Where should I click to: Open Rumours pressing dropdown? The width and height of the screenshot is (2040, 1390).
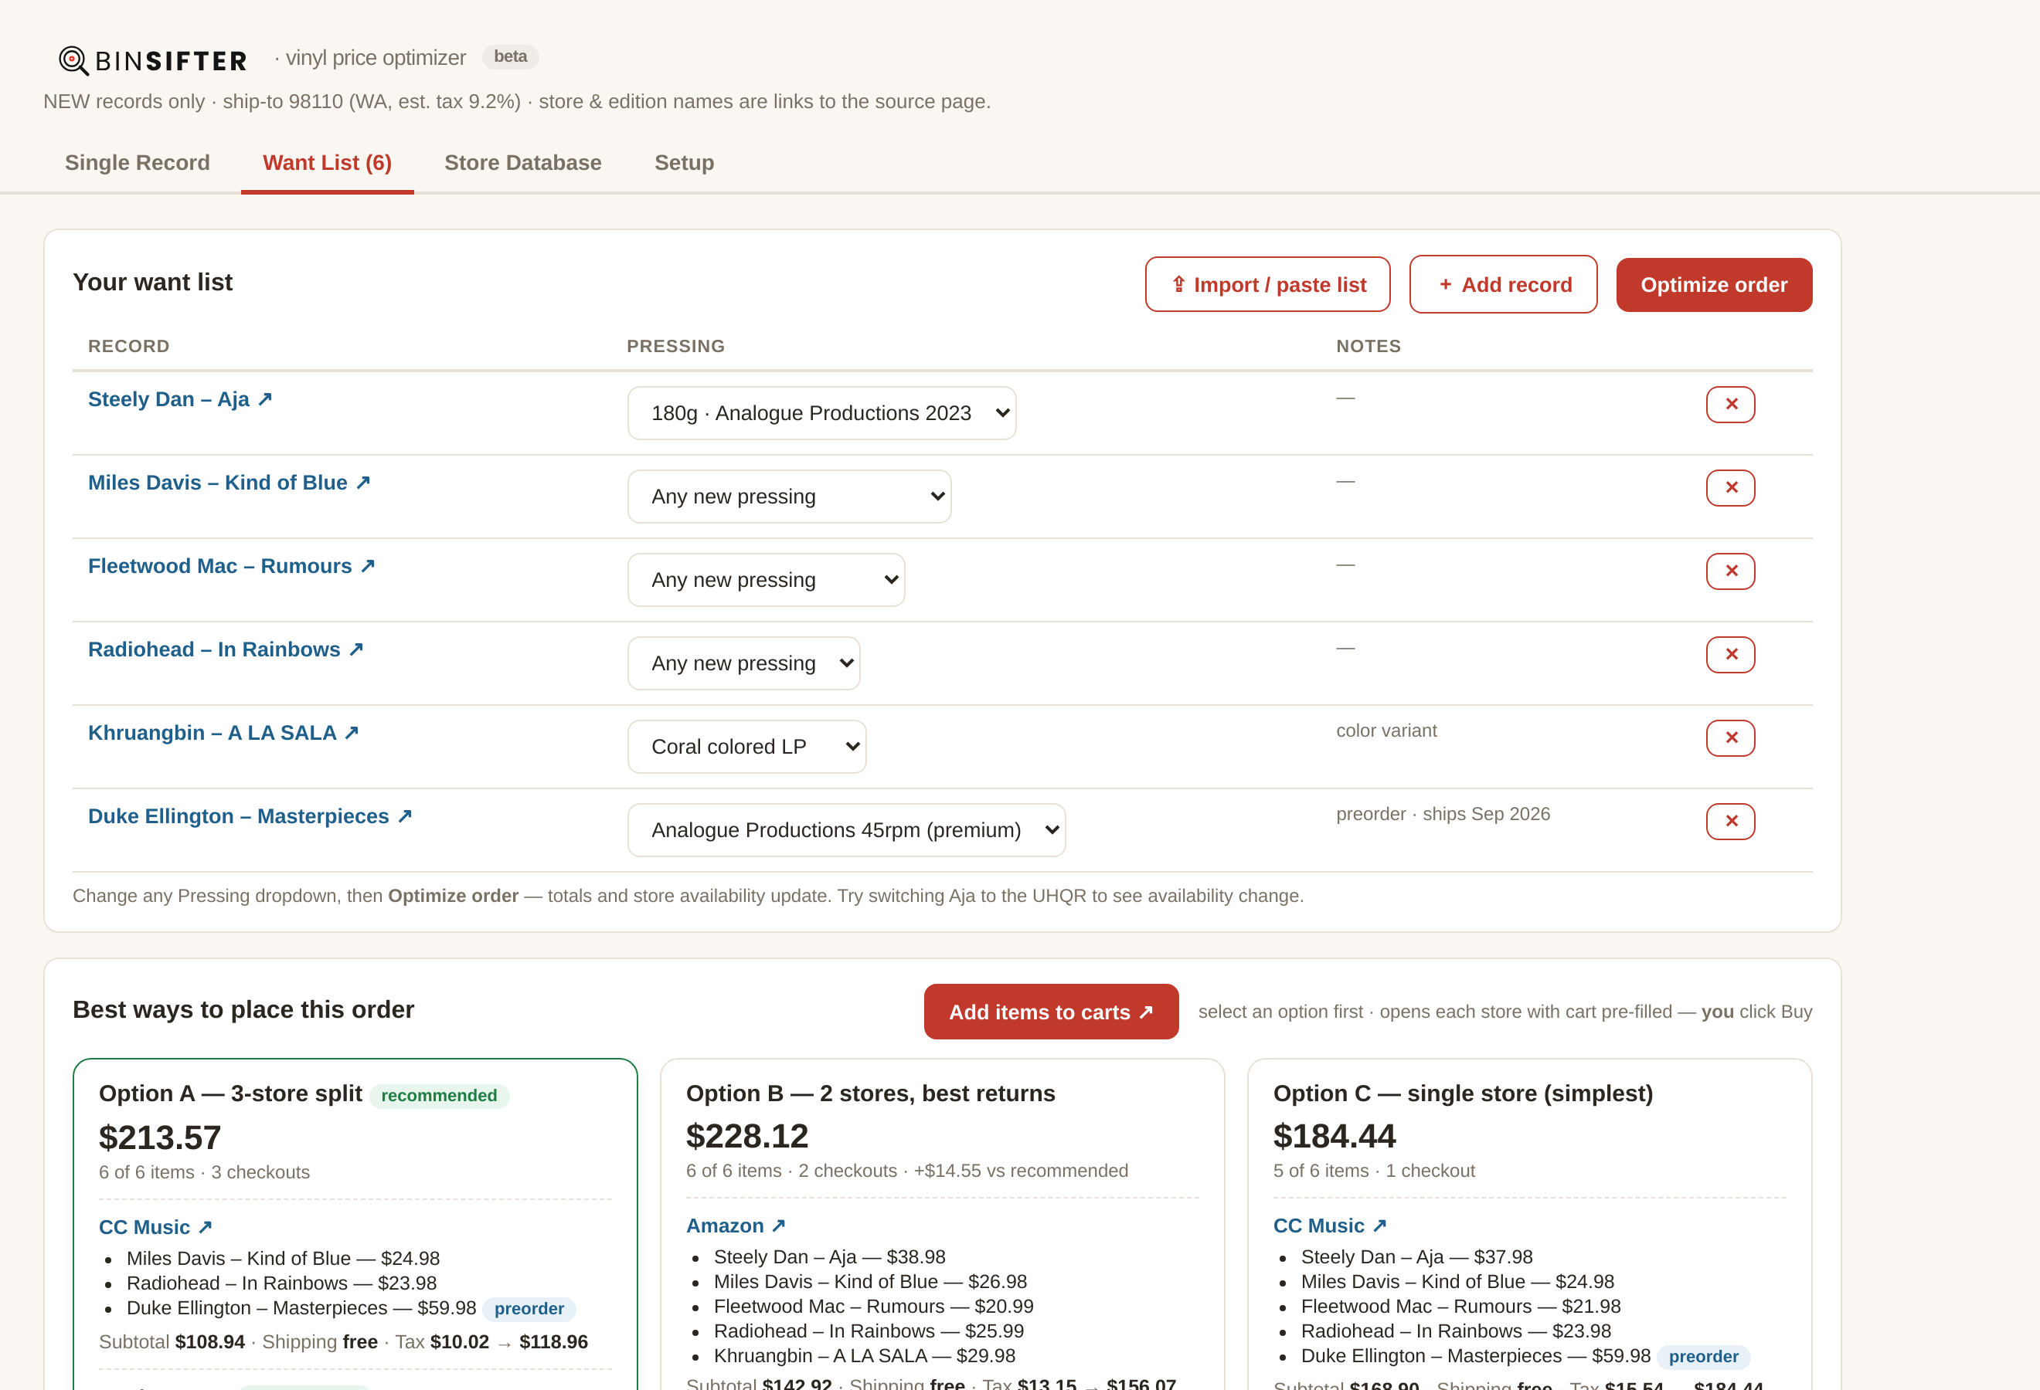pos(767,580)
